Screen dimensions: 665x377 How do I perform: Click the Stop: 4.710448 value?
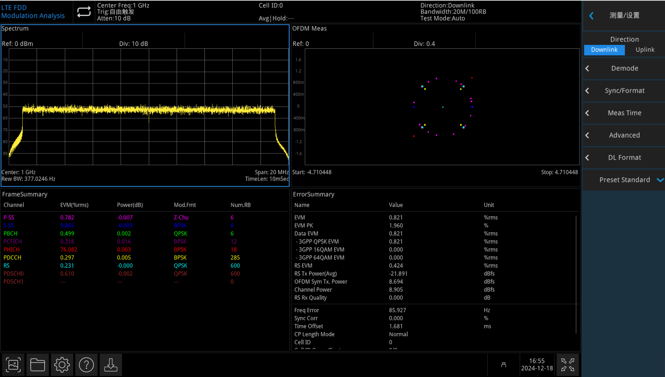point(559,172)
